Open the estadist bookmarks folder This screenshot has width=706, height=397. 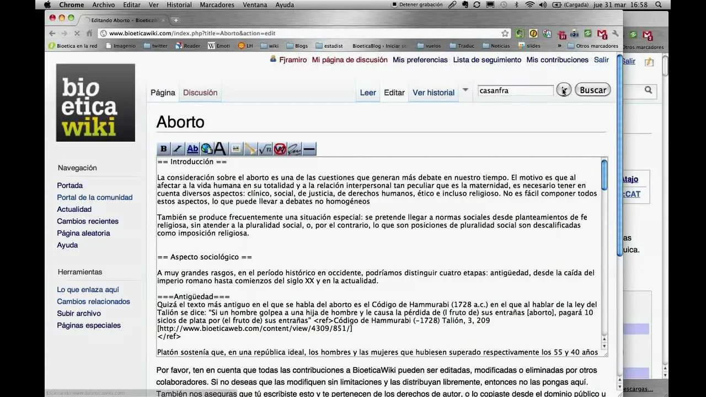coord(329,46)
